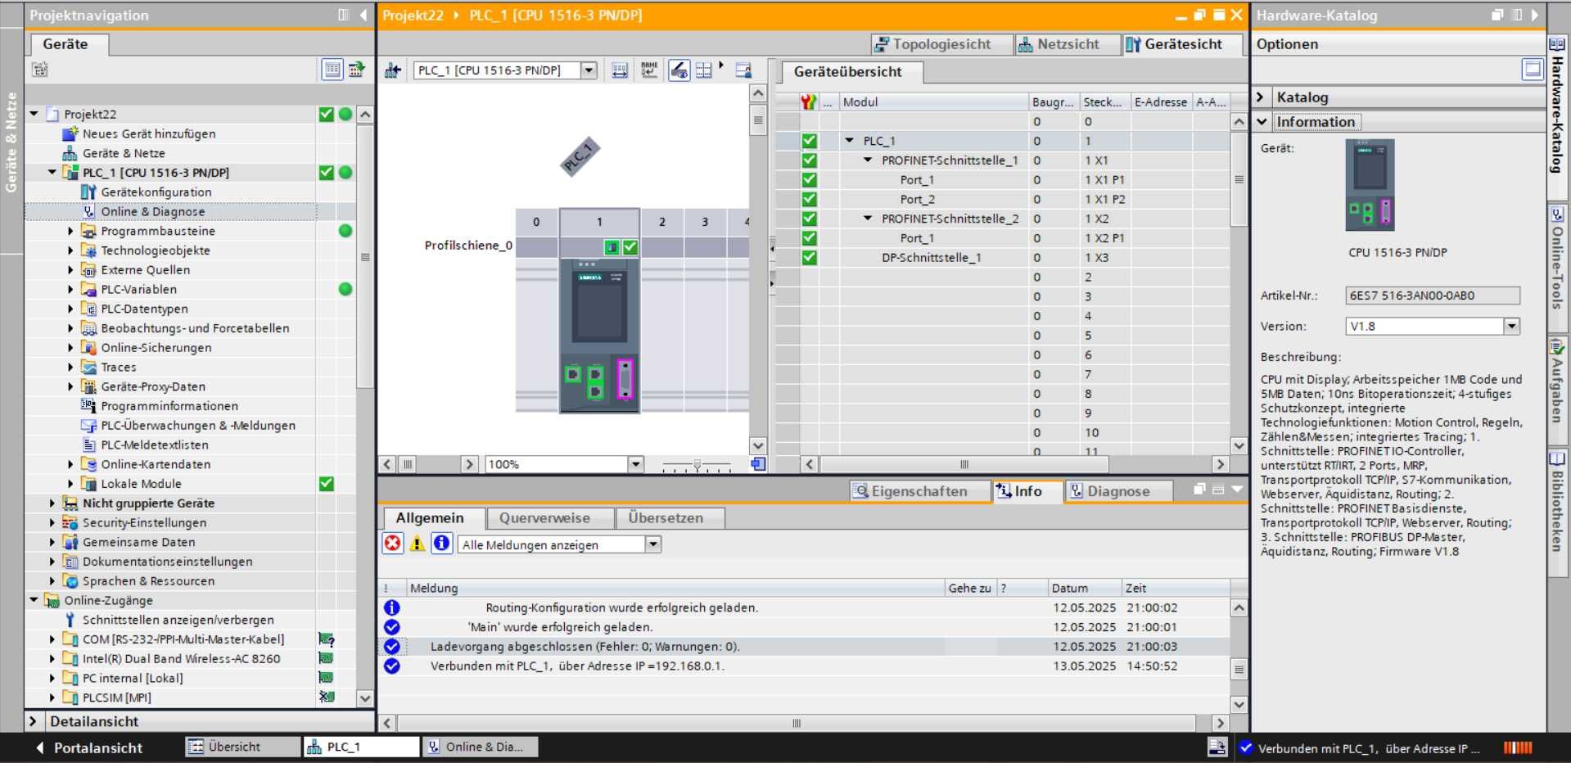Screen dimensions: 1571x763
Task: Click Portalansicht button in bottom bar
Action: [x=88, y=747]
